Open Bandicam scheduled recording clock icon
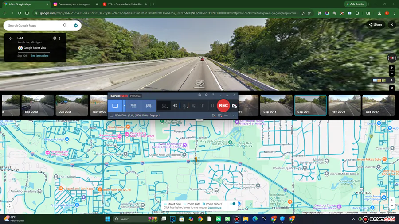The width and height of the screenshot is (399, 224). (x=206, y=95)
